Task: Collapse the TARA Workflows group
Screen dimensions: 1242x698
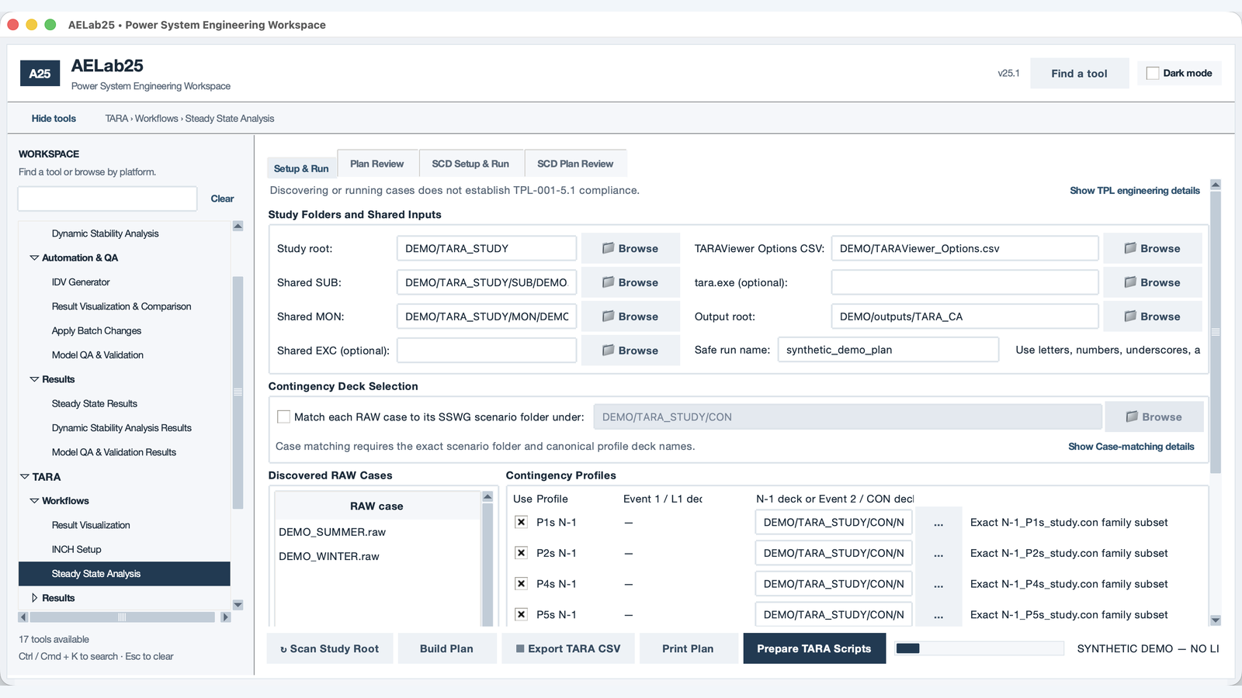Action: 34,501
